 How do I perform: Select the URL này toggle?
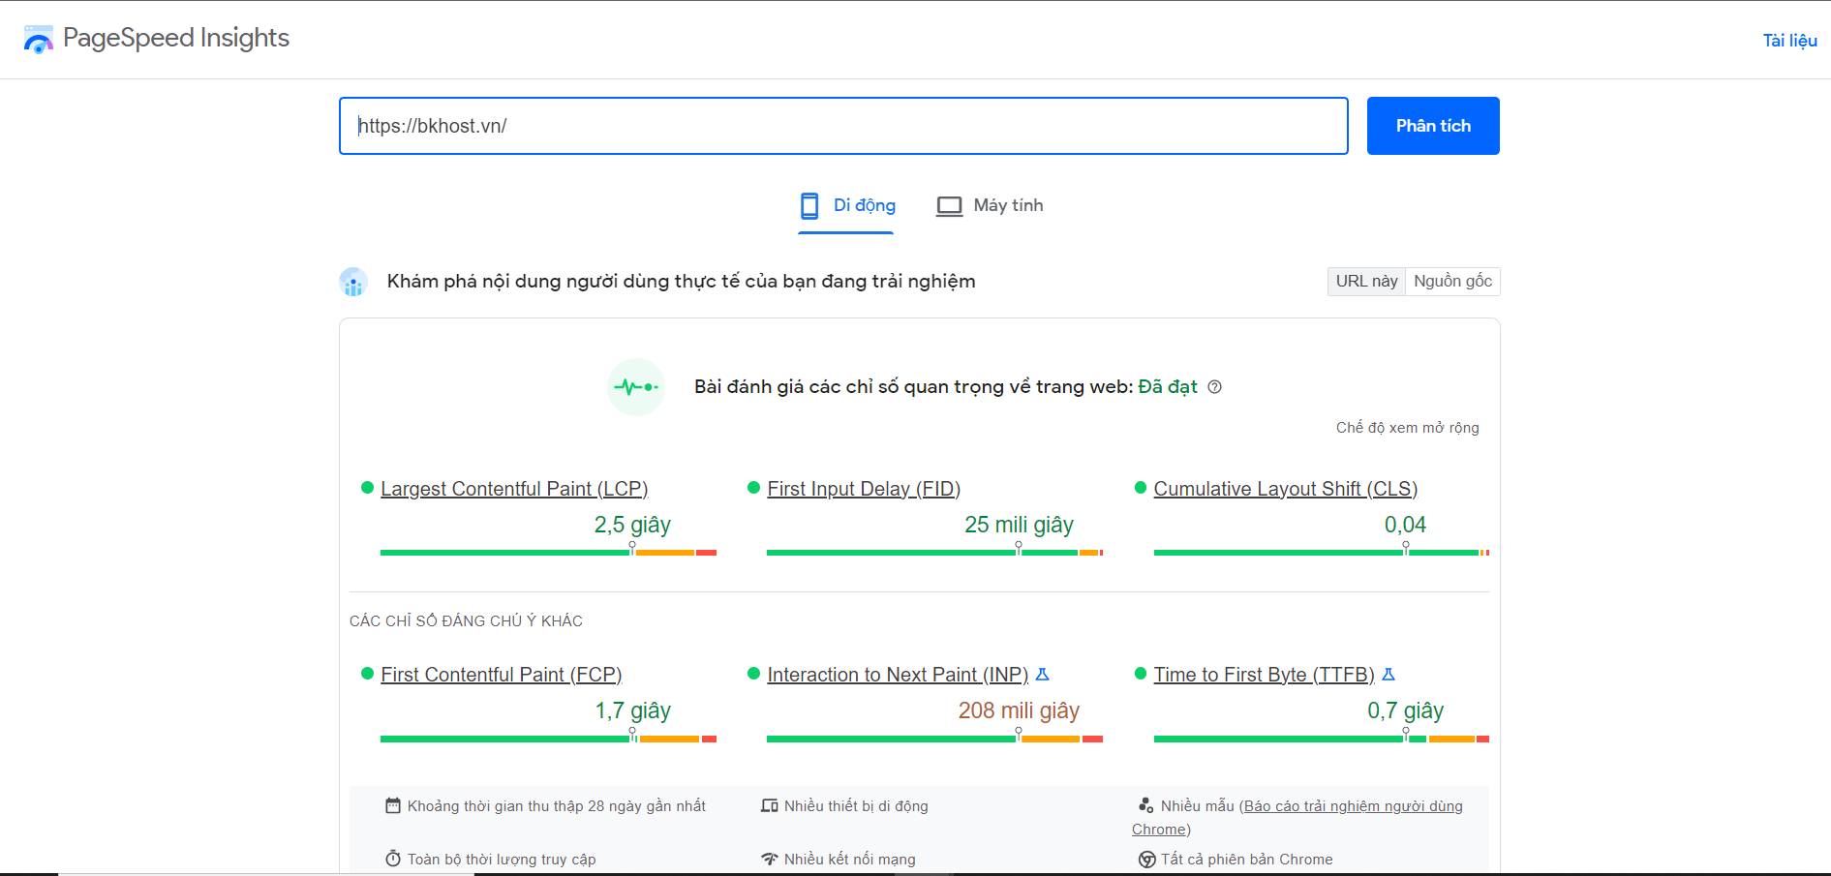pos(1366,281)
